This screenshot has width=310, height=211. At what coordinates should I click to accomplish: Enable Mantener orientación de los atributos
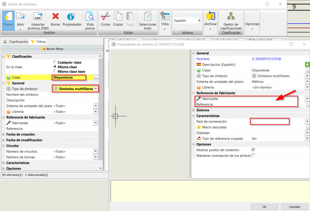253,156
